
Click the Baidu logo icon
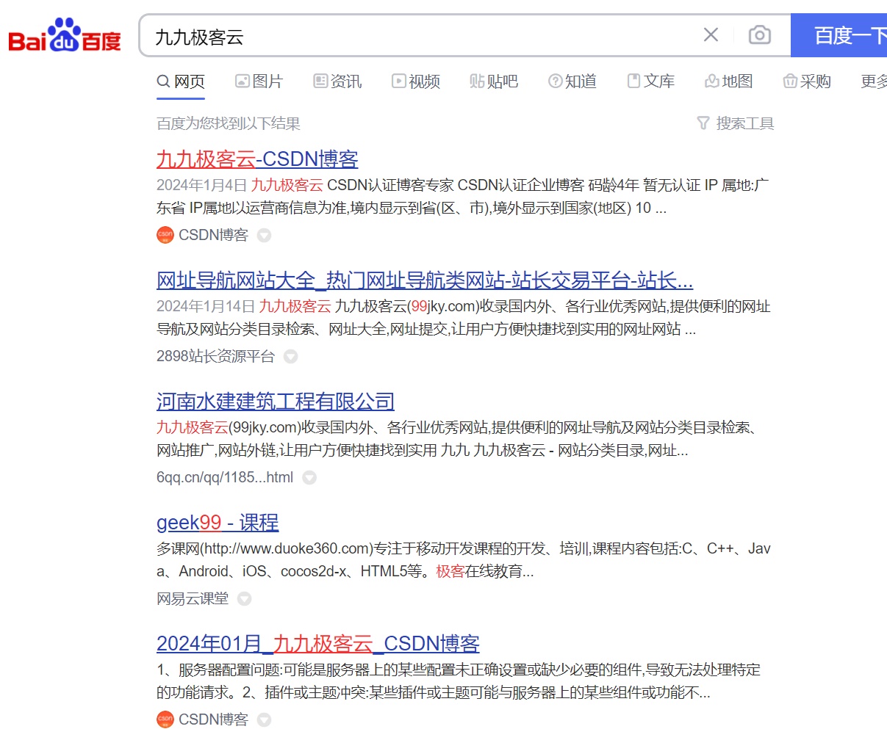point(65,36)
